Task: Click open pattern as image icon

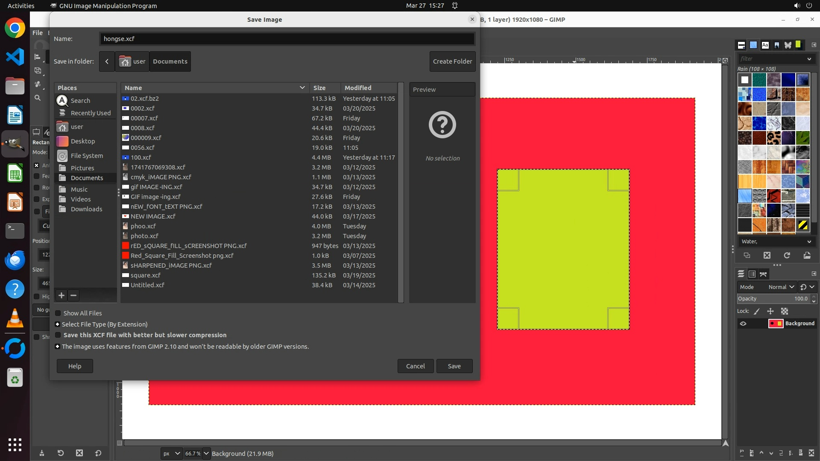Action: coord(807,255)
